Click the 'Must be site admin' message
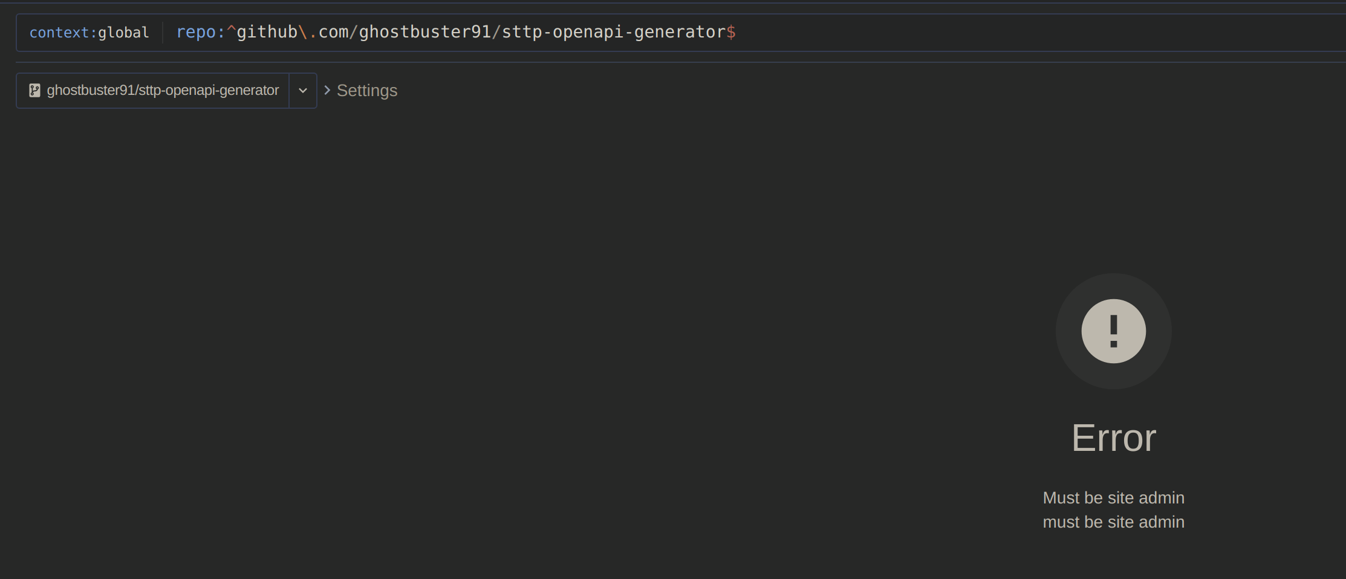This screenshot has width=1346, height=579. [1113, 497]
